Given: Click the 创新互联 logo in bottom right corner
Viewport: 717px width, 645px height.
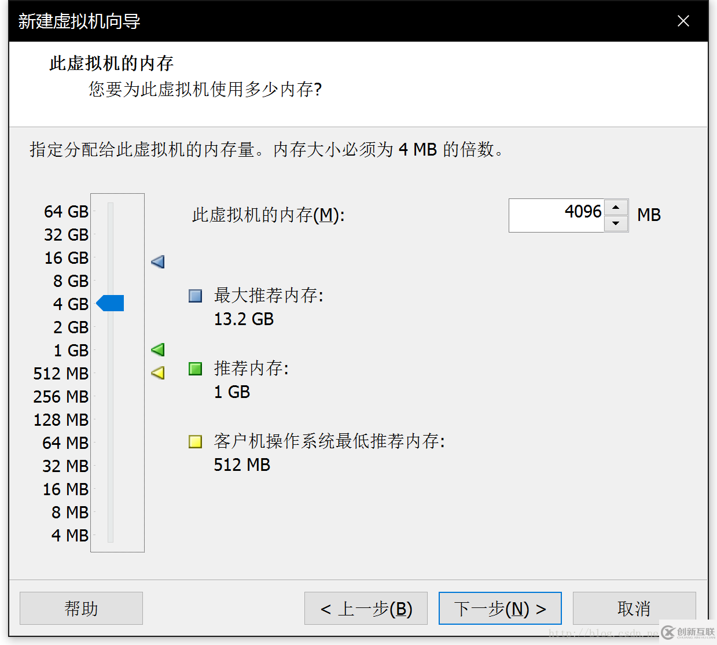Looking at the screenshot, I should point(687,632).
